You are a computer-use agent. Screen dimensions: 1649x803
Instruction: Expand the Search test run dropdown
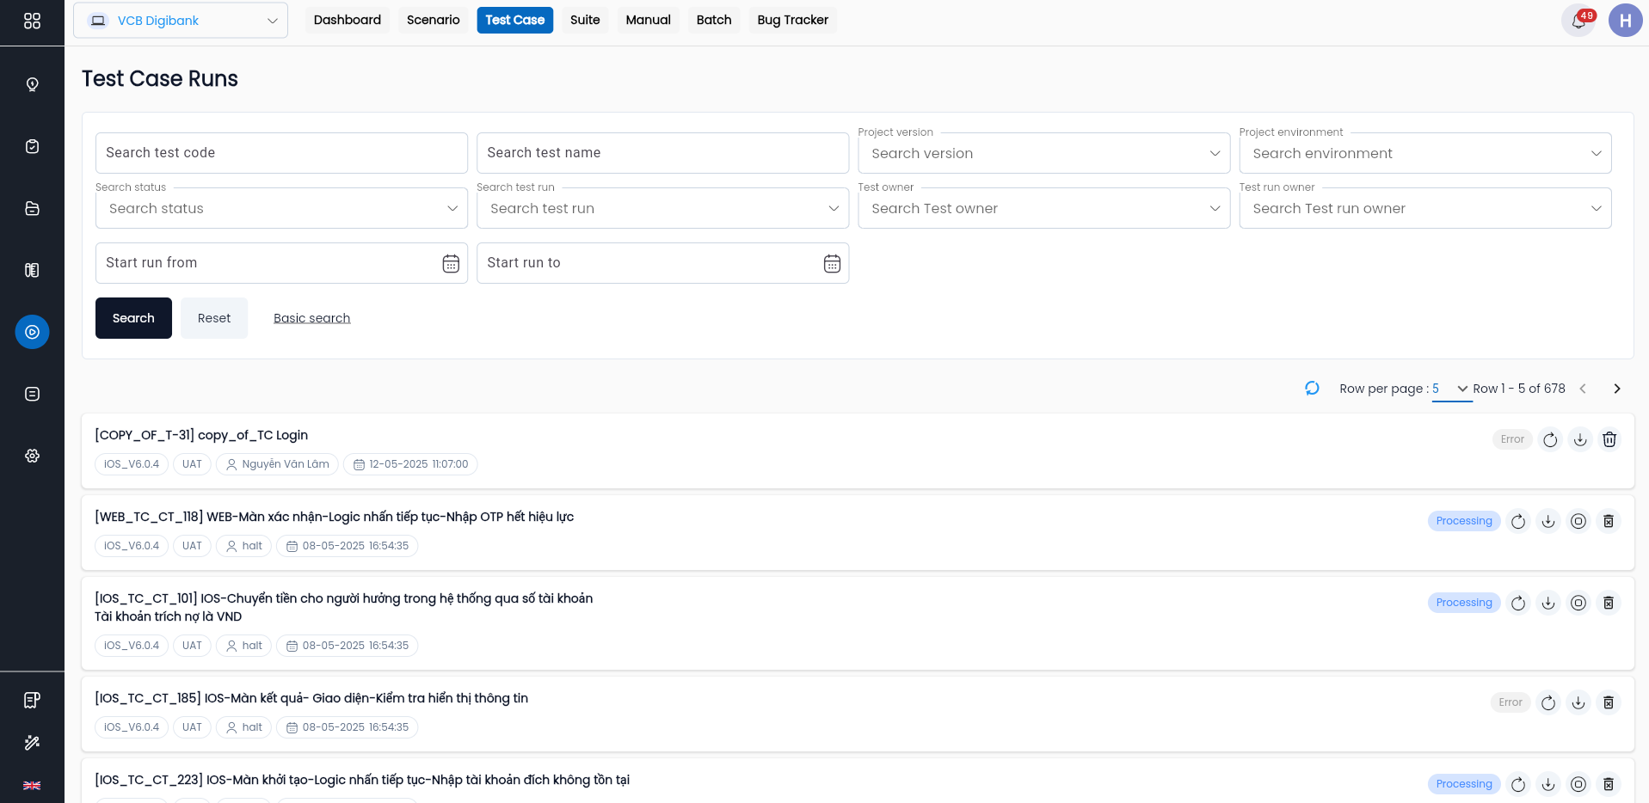pyautogui.click(x=662, y=208)
